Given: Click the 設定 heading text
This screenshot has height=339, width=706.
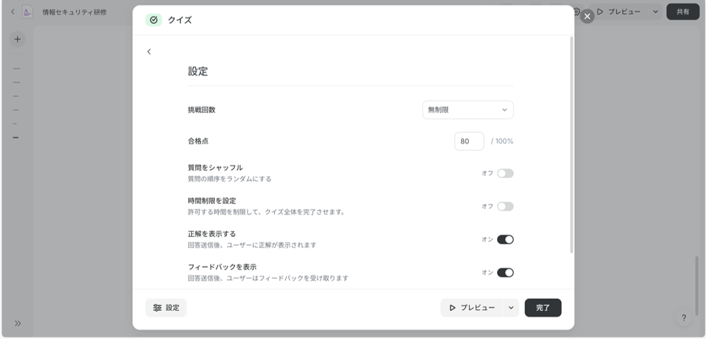Looking at the screenshot, I should 198,72.
